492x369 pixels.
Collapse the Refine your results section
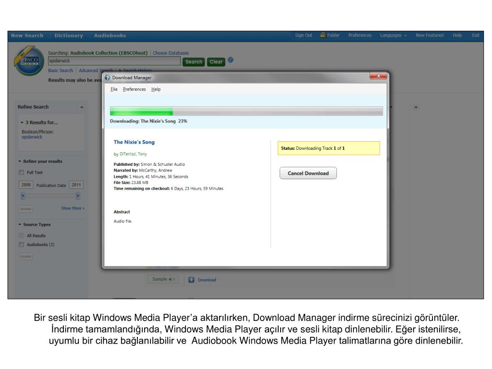[x=20, y=161]
